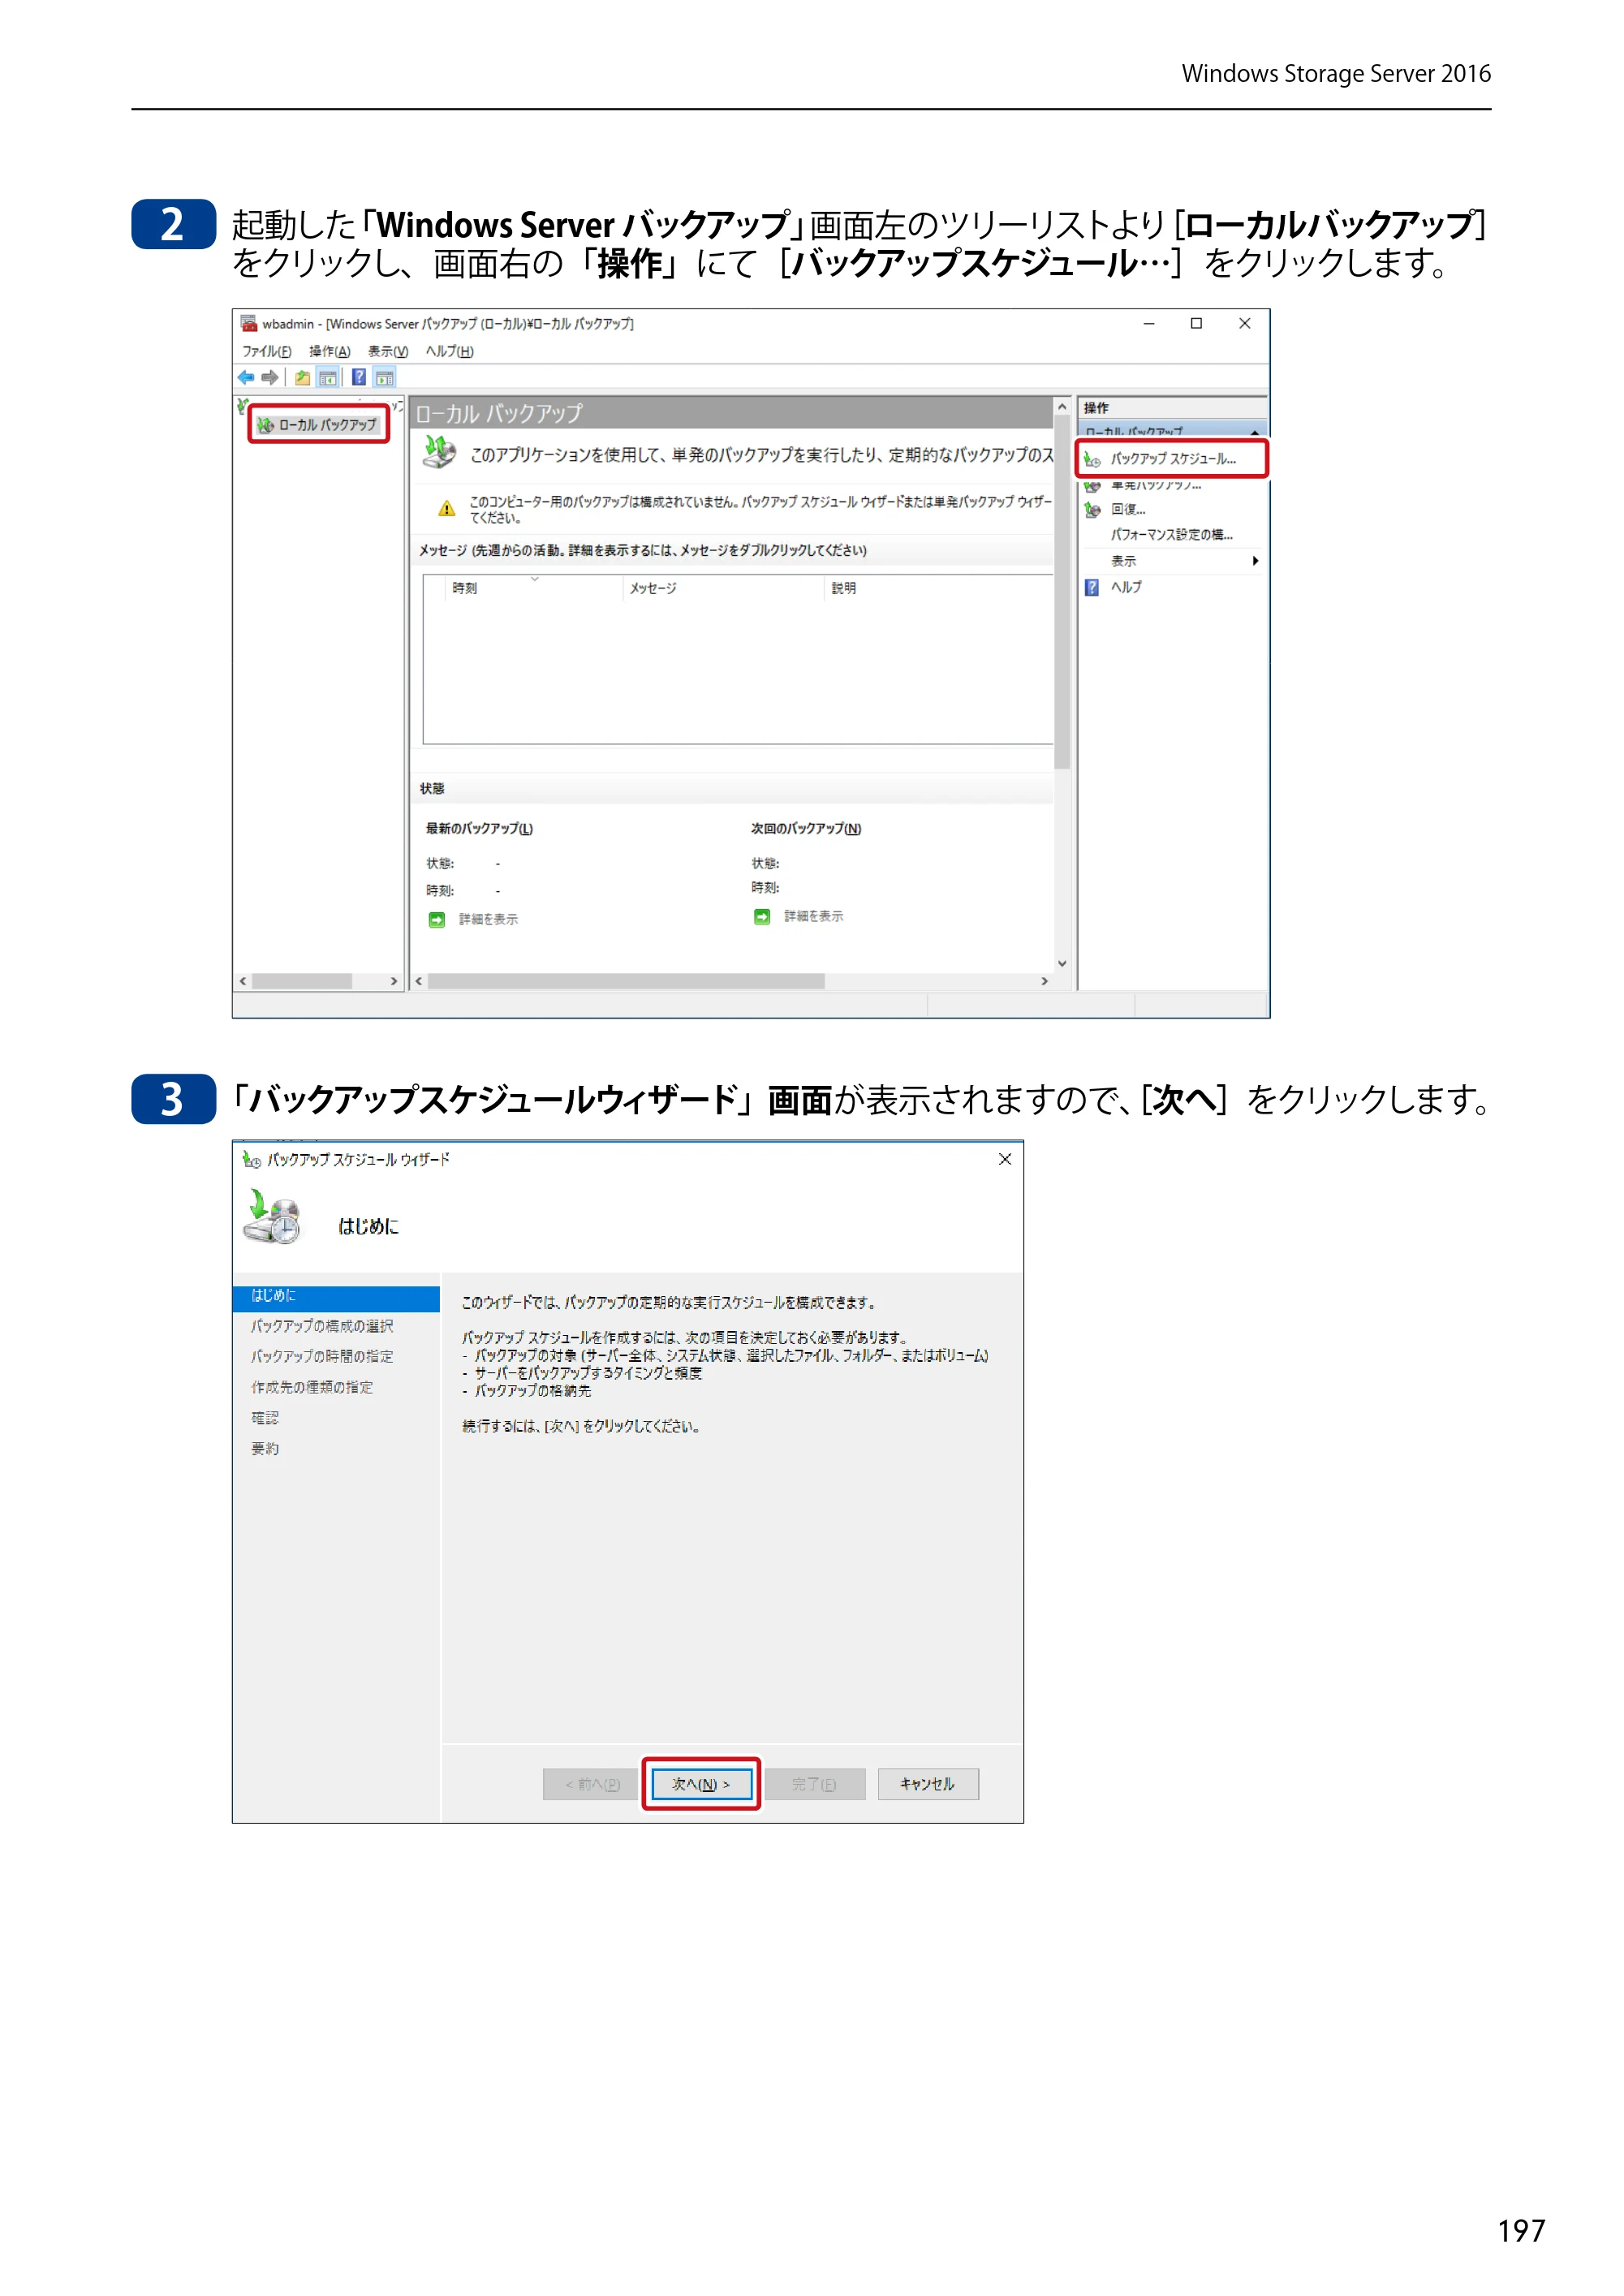Click 詳細を表示 under 次回のバックアップ

813,916
